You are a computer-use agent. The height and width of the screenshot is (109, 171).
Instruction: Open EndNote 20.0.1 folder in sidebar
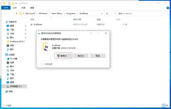pyautogui.click(x=17, y=42)
